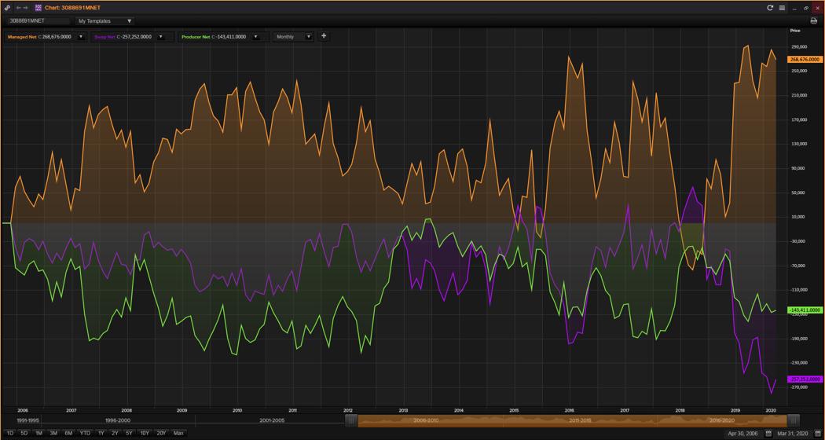Click the 3088691MNET symbol input field

38,21
